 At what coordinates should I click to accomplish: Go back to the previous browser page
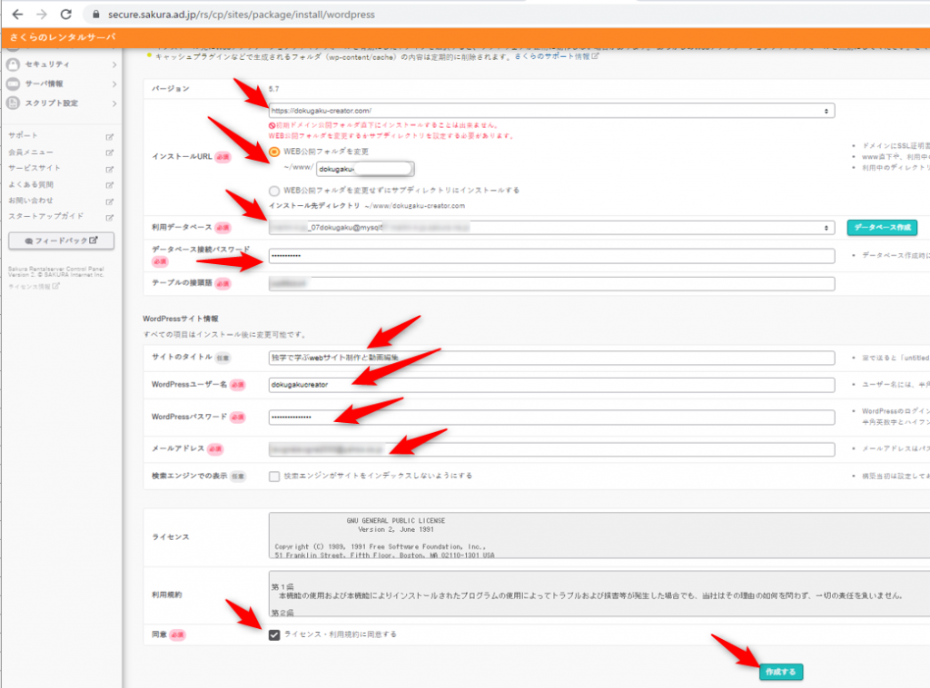18,15
